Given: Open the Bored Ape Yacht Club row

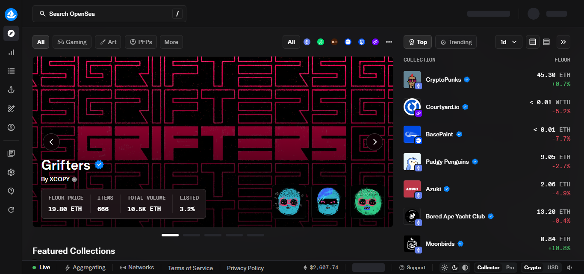Looking at the screenshot, I should 487,216.
